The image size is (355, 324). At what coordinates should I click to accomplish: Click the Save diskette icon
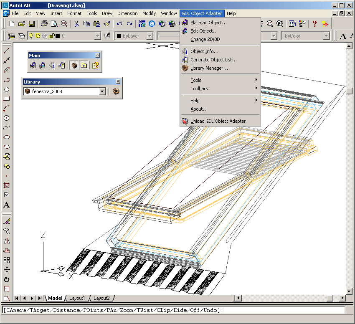tap(31, 23)
